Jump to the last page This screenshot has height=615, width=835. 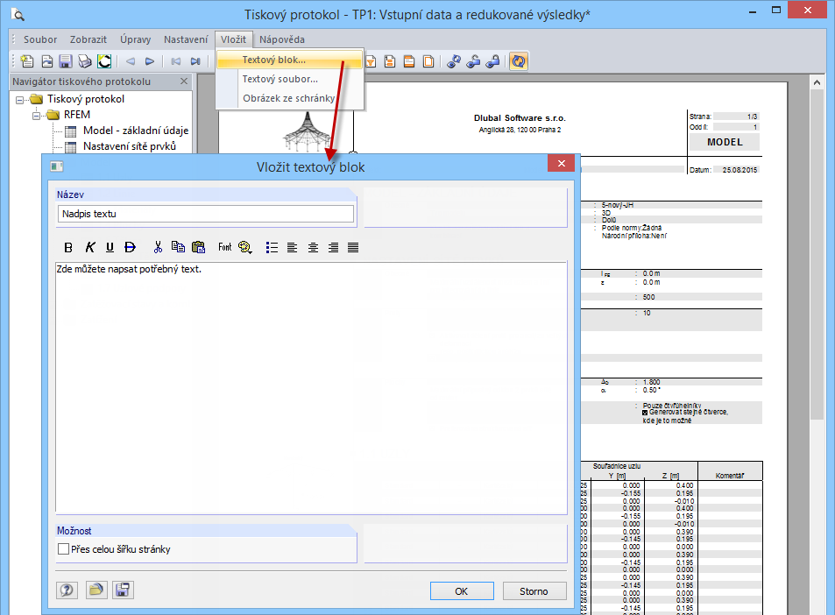point(195,61)
